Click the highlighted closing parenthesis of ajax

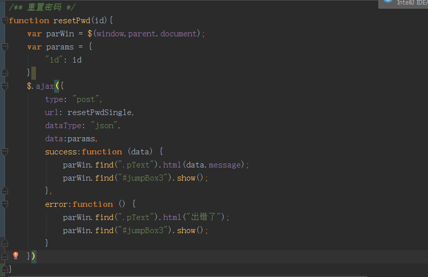[33, 256]
